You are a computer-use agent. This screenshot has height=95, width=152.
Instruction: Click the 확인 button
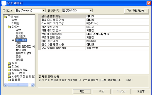coord(82,91)
